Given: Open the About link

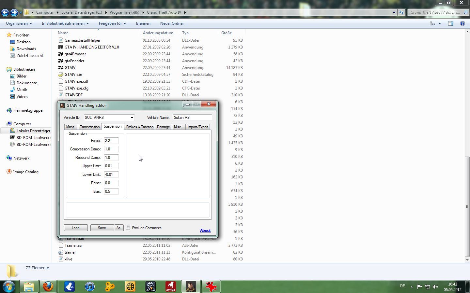Looking at the screenshot, I should pyautogui.click(x=205, y=230).
